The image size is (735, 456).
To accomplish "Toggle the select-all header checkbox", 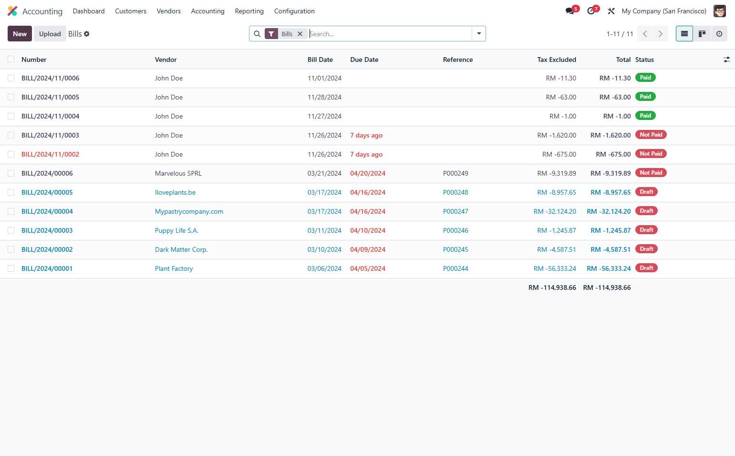I will (11, 59).
